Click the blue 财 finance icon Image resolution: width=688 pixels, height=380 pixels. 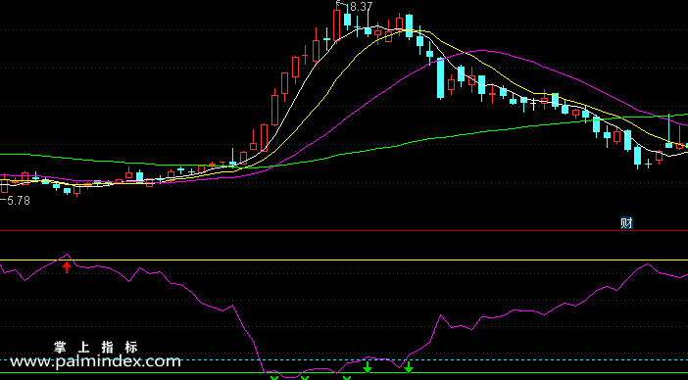[x=626, y=223]
